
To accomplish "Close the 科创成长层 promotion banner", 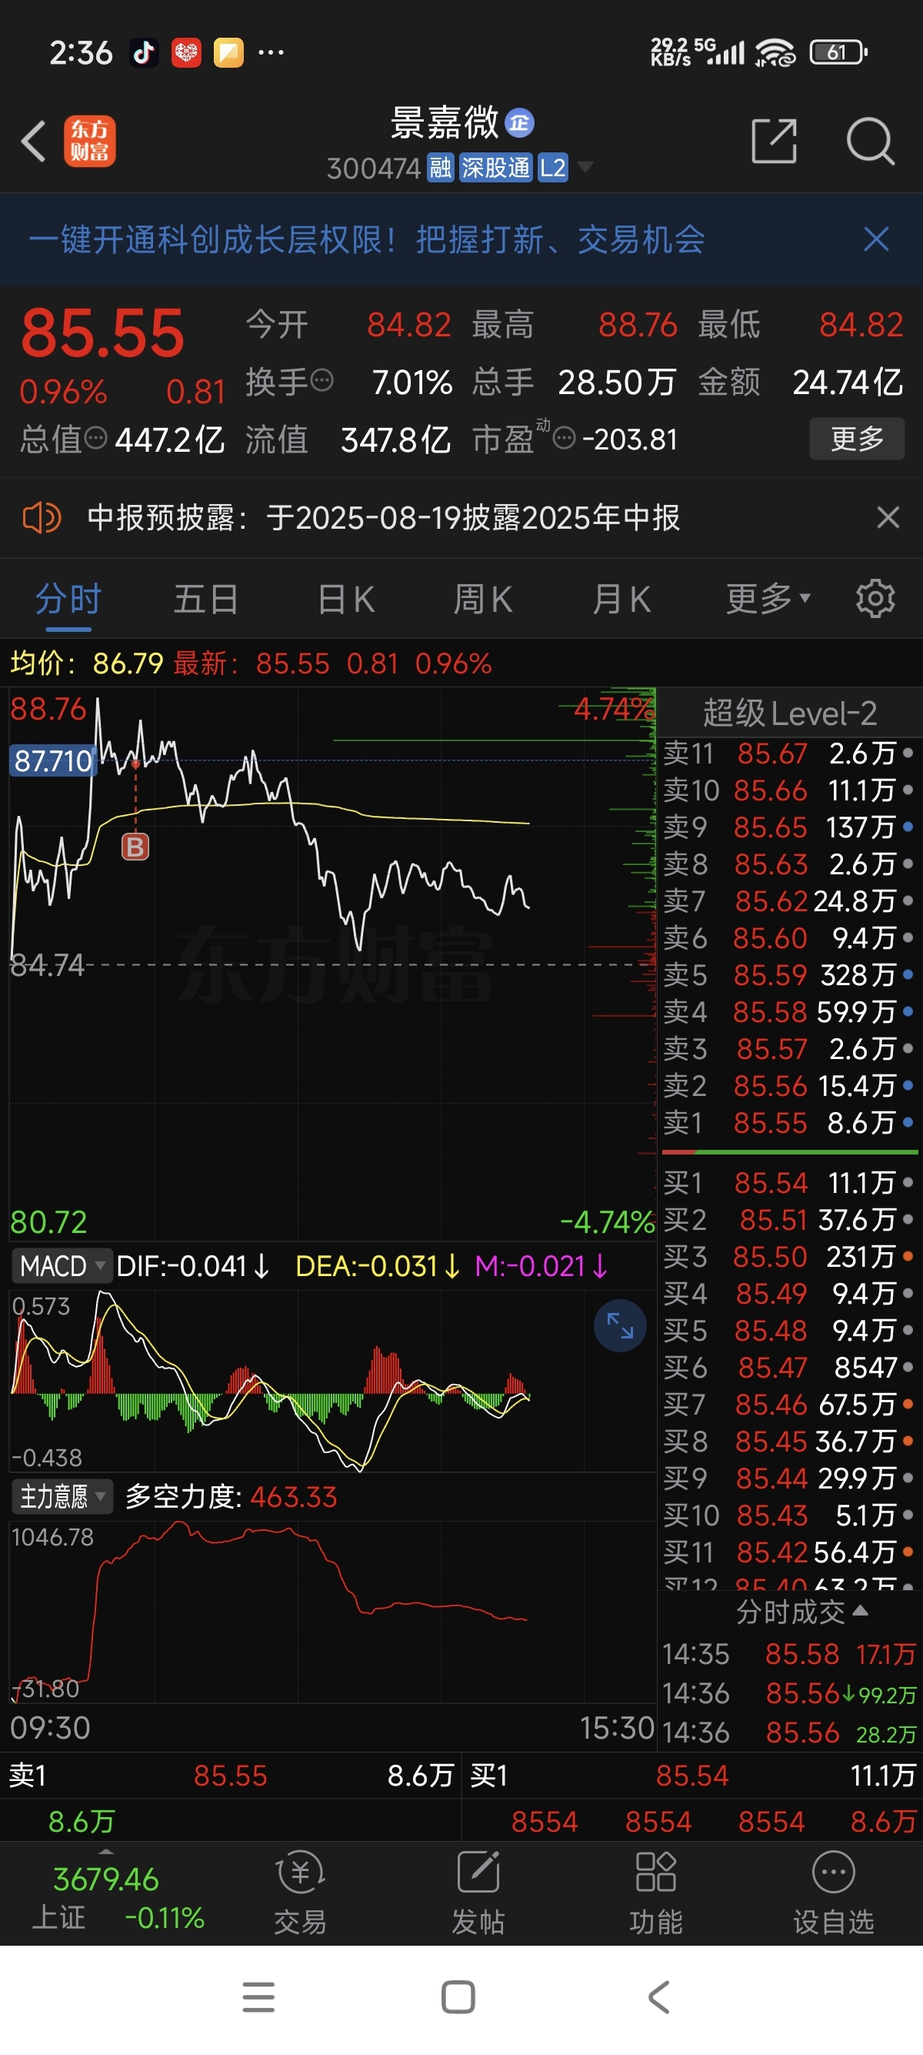I will click(876, 239).
